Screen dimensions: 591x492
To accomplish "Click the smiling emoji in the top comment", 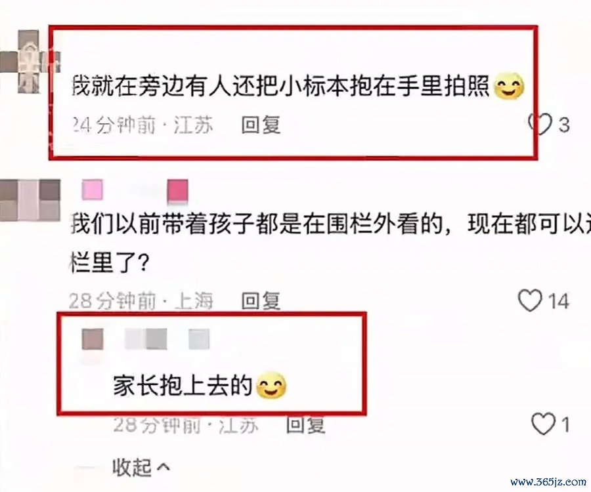I will [508, 87].
